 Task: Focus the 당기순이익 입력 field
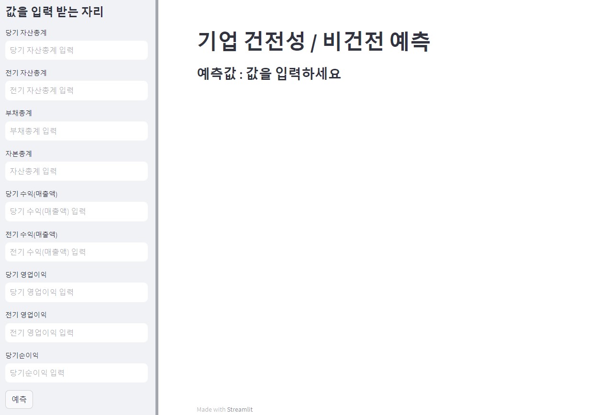[76, 373]
